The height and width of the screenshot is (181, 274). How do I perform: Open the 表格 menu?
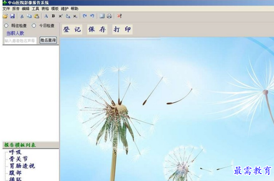[45, 9]
